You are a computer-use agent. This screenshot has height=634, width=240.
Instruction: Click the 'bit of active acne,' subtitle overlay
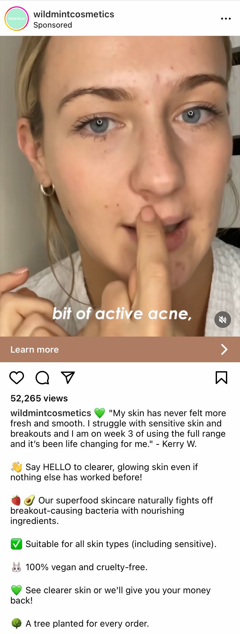(x=122, y=313)
